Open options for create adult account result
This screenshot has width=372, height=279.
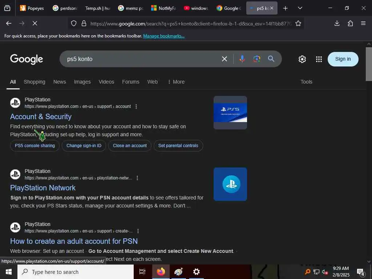138,231
